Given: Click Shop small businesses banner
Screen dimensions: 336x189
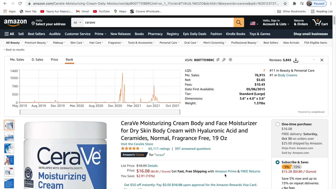Looking at the screenshot, I should pyautogui.click(x=311, y=34).
